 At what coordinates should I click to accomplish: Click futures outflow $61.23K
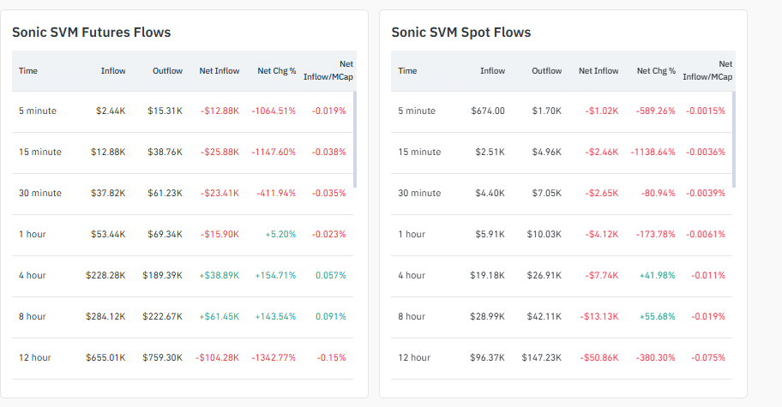pos(165,193)
